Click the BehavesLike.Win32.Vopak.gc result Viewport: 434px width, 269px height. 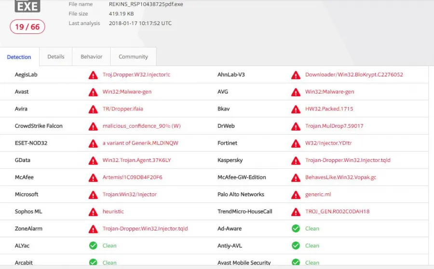click(x=341, y=177)
